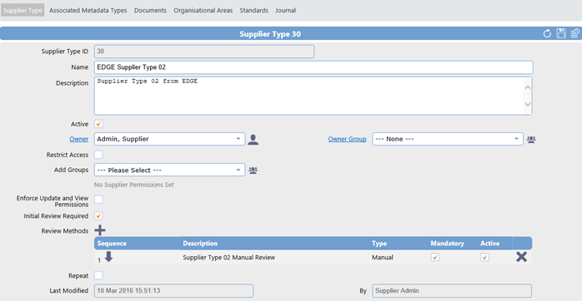Viewport: 582px width, 301px height.
Task: Uncheck Initial Review Required
Action: pos(98,216)
